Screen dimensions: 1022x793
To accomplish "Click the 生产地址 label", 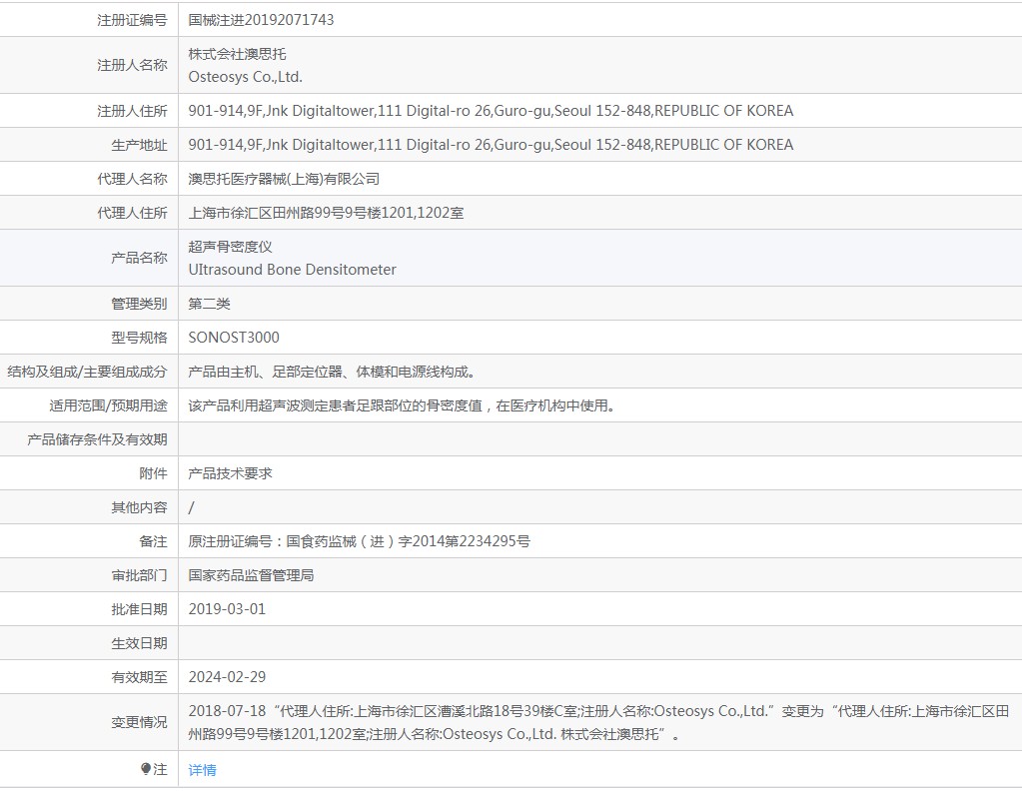I will [140, 145].
